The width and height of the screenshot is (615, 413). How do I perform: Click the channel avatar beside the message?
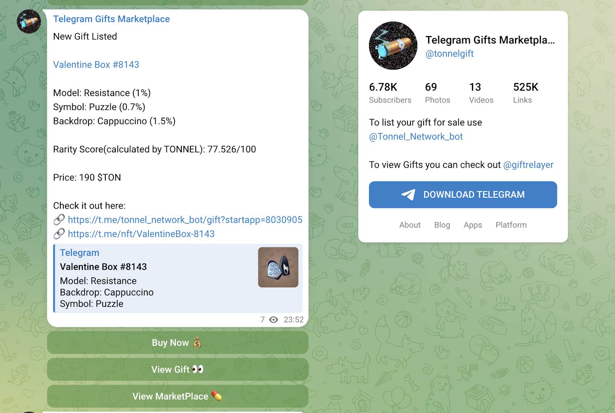coord(29,22)
